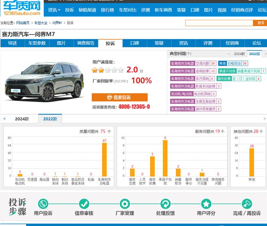Click the last empty rating star
The height and width of the screenshot is (226, 267).
(121, 70)
